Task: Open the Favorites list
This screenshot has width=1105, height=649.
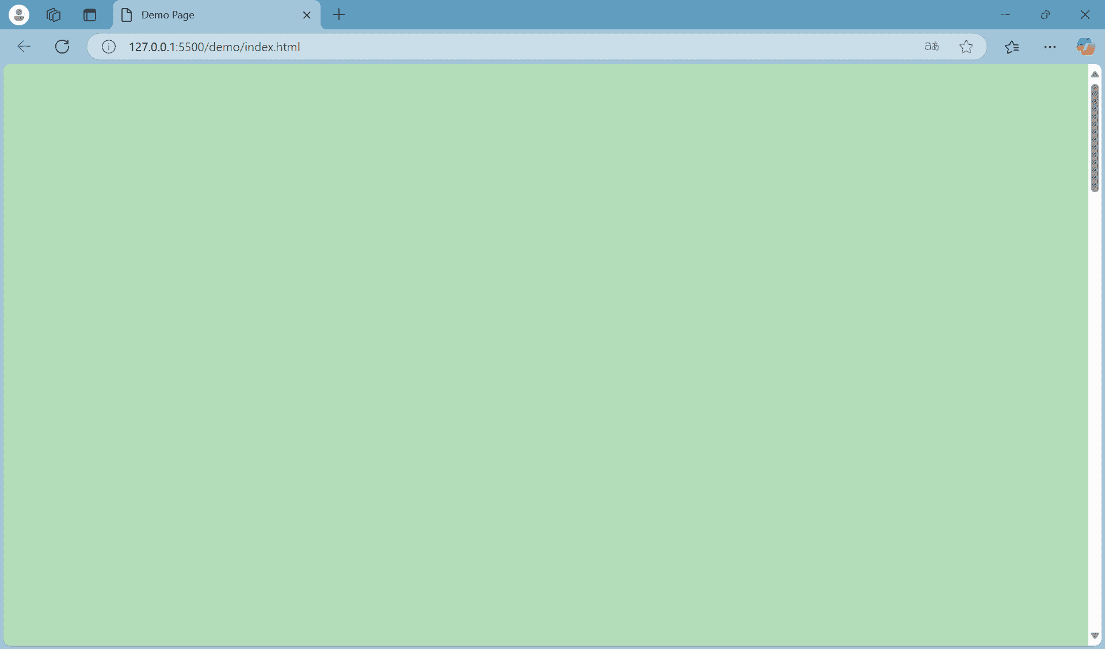Action: pyautogui.click(x=1012, y=47)
